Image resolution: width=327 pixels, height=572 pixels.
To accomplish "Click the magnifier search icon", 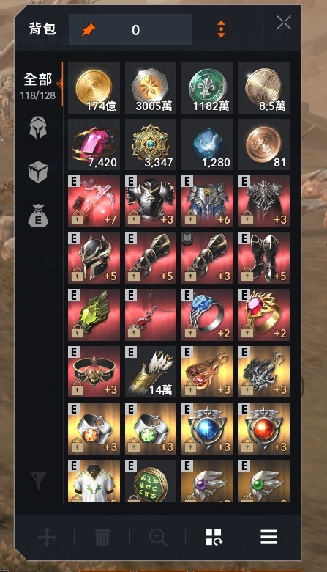I will pos(158,537).
